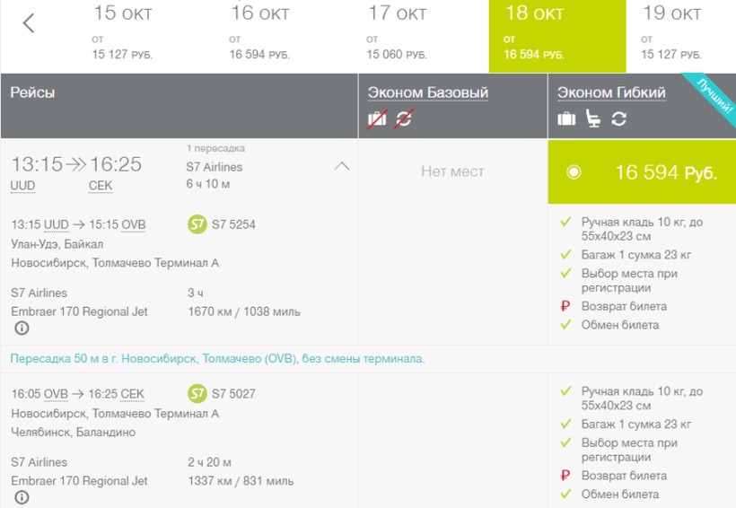Click the crossed-out baggage icon under Эконом Базовый
Screen dimensions: 736x508
click(x=377, y=119)
